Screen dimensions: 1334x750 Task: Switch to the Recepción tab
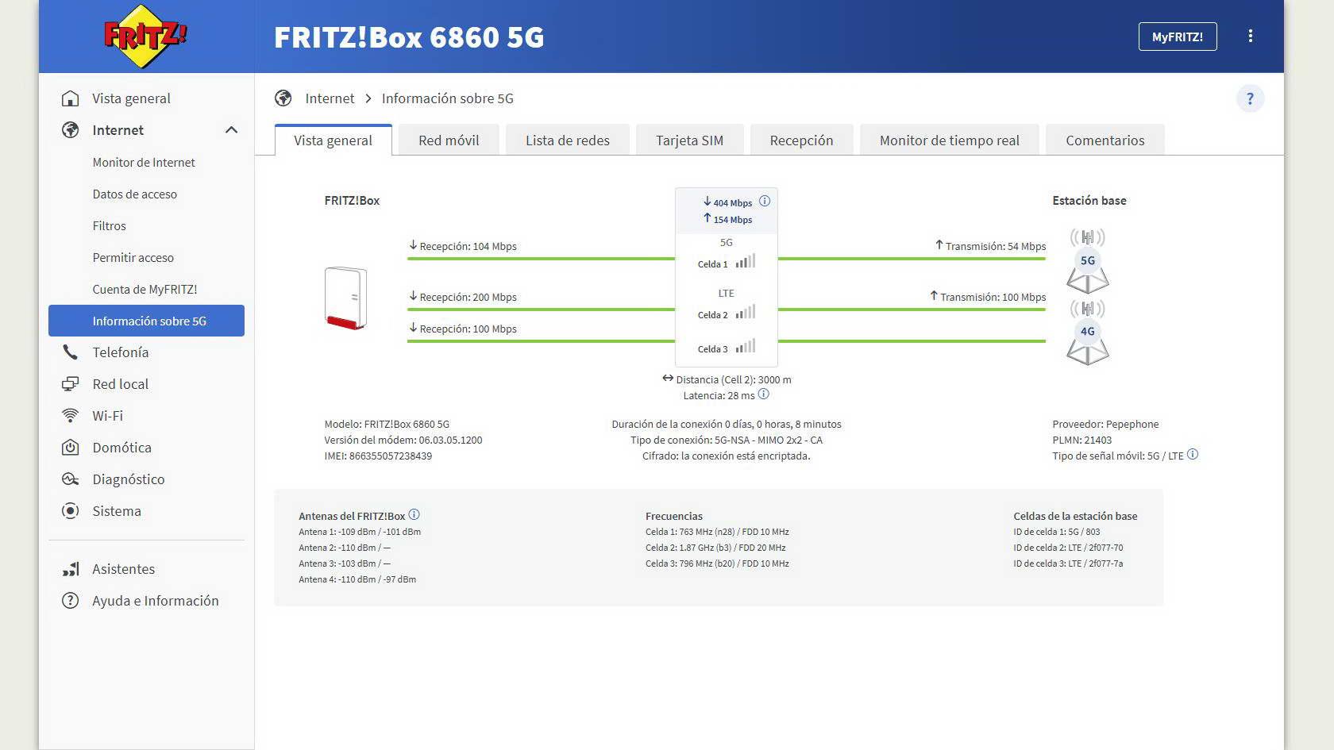801,140
